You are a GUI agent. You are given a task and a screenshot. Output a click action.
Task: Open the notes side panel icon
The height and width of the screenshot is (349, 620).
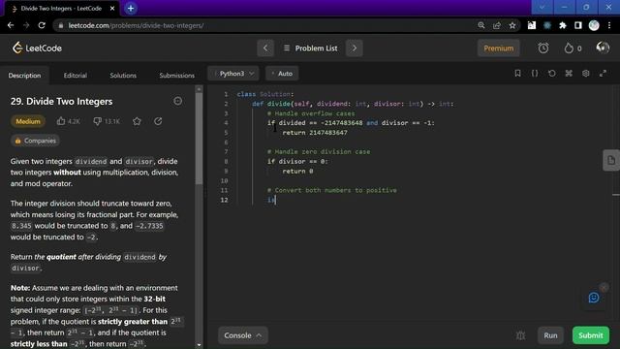click(x=611, y=160)
